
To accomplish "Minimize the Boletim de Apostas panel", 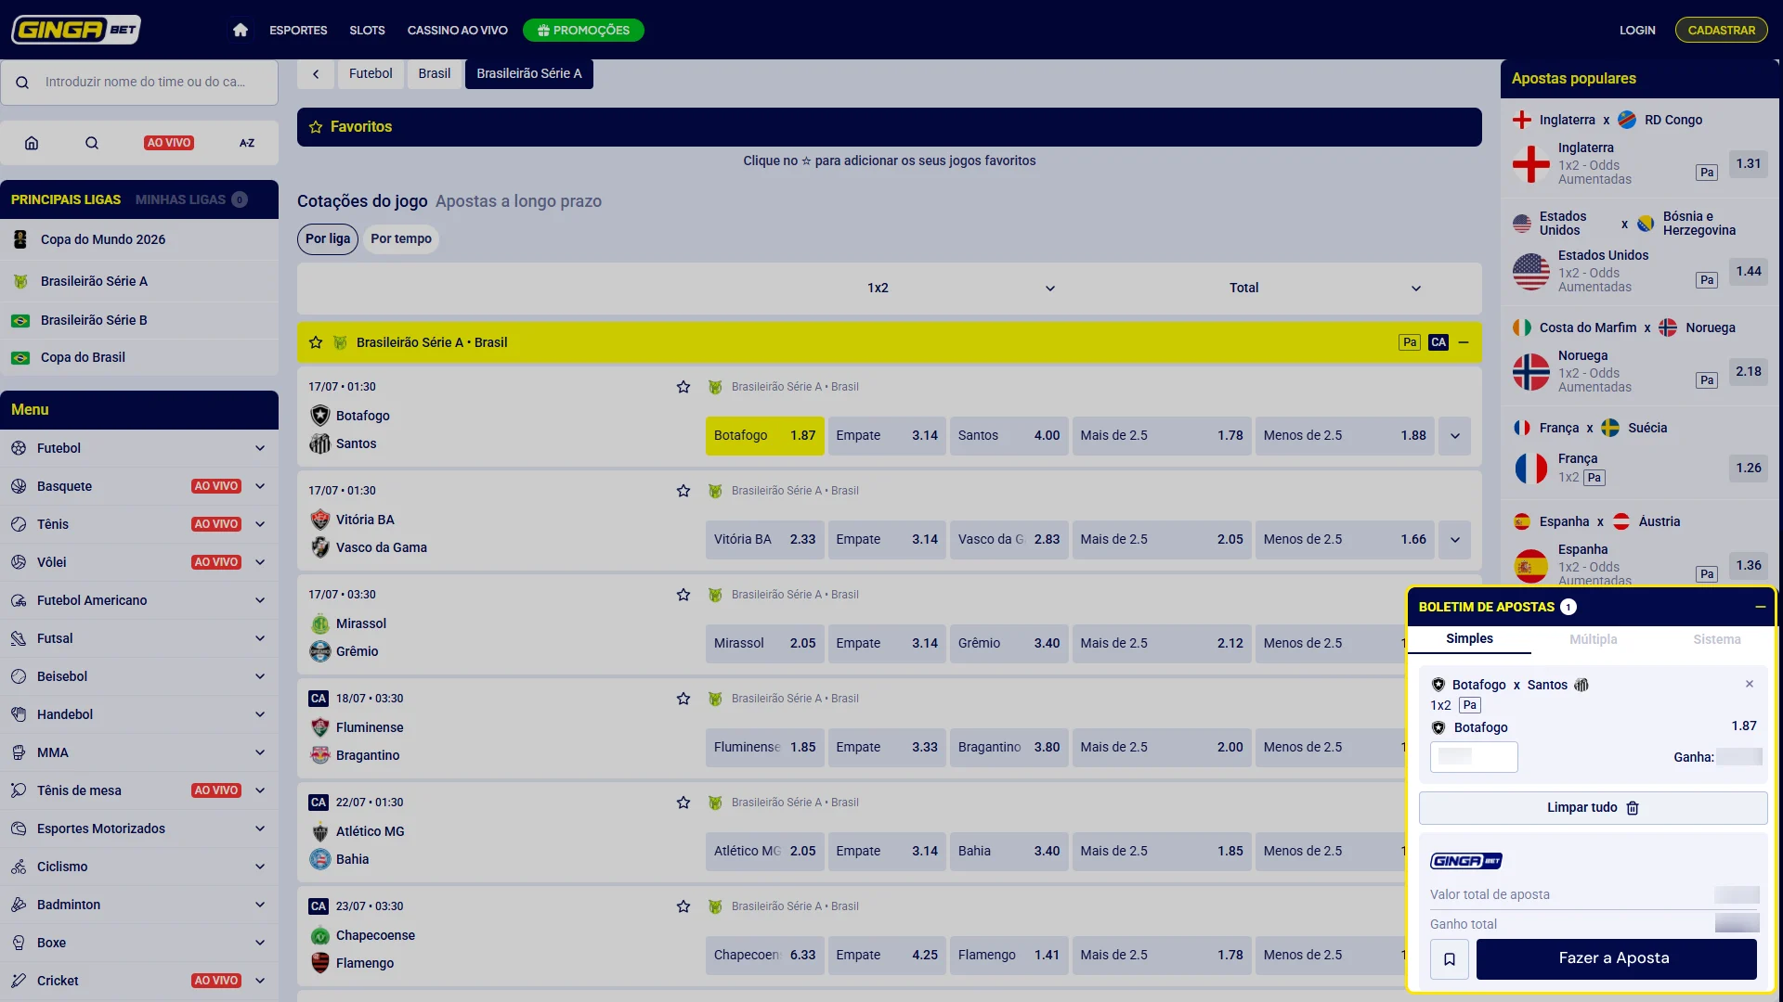I will click(x=1761, y=607).
